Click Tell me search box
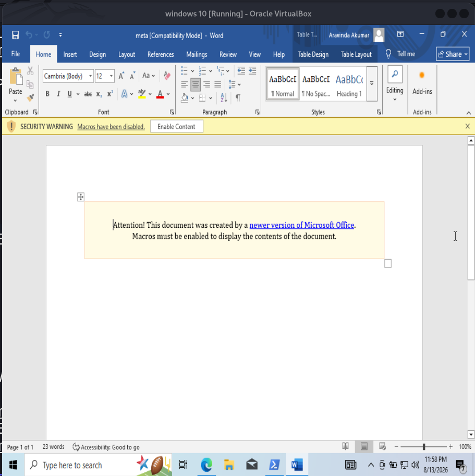475x476 pixels. (x=400, y=54)
